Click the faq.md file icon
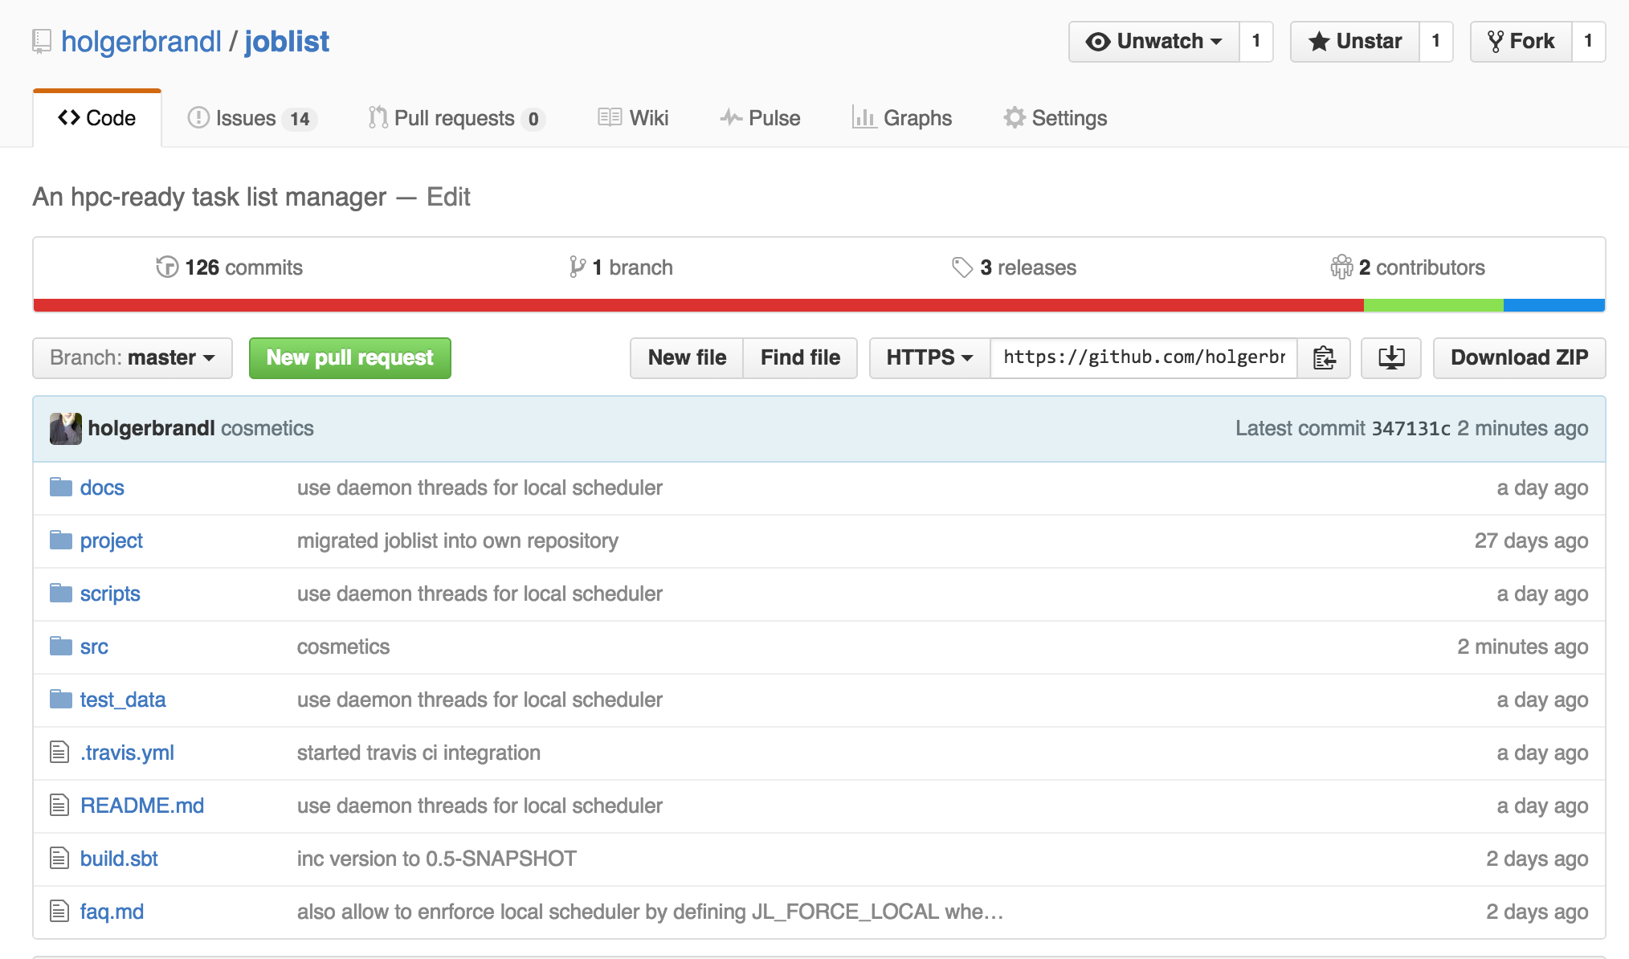This screenshot has height=959, width=1629. pyautogui.click(x=59, y=912)
